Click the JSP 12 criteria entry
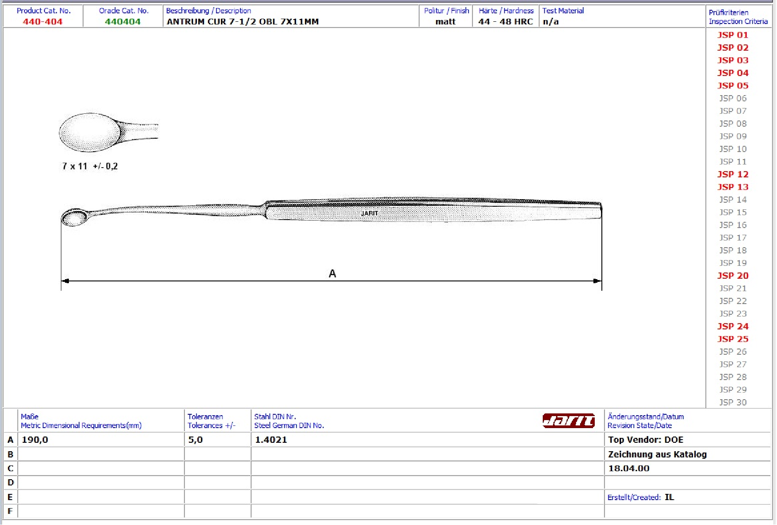Screen dimensions: 777x525 coord(733,175)
